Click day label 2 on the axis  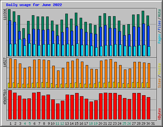click(x=15, y=124)
